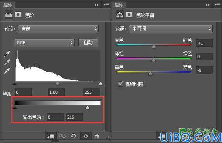Open the 预设 preset dropdown

pos(58,29)
